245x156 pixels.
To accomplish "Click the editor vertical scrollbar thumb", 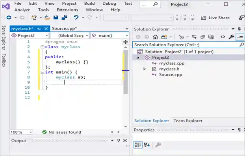I will click(x=126, y=72).
